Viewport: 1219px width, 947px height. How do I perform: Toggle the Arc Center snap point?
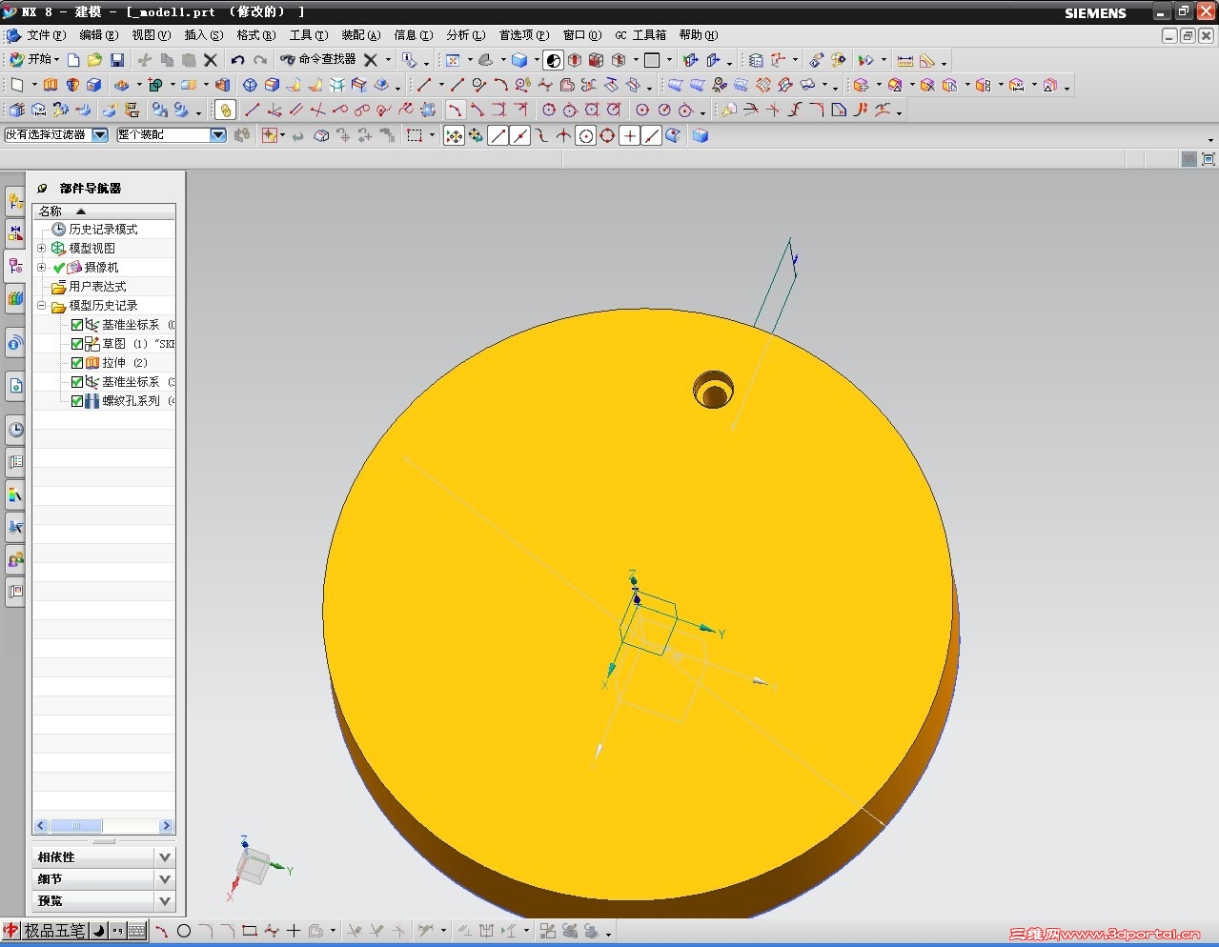[586, 136]
